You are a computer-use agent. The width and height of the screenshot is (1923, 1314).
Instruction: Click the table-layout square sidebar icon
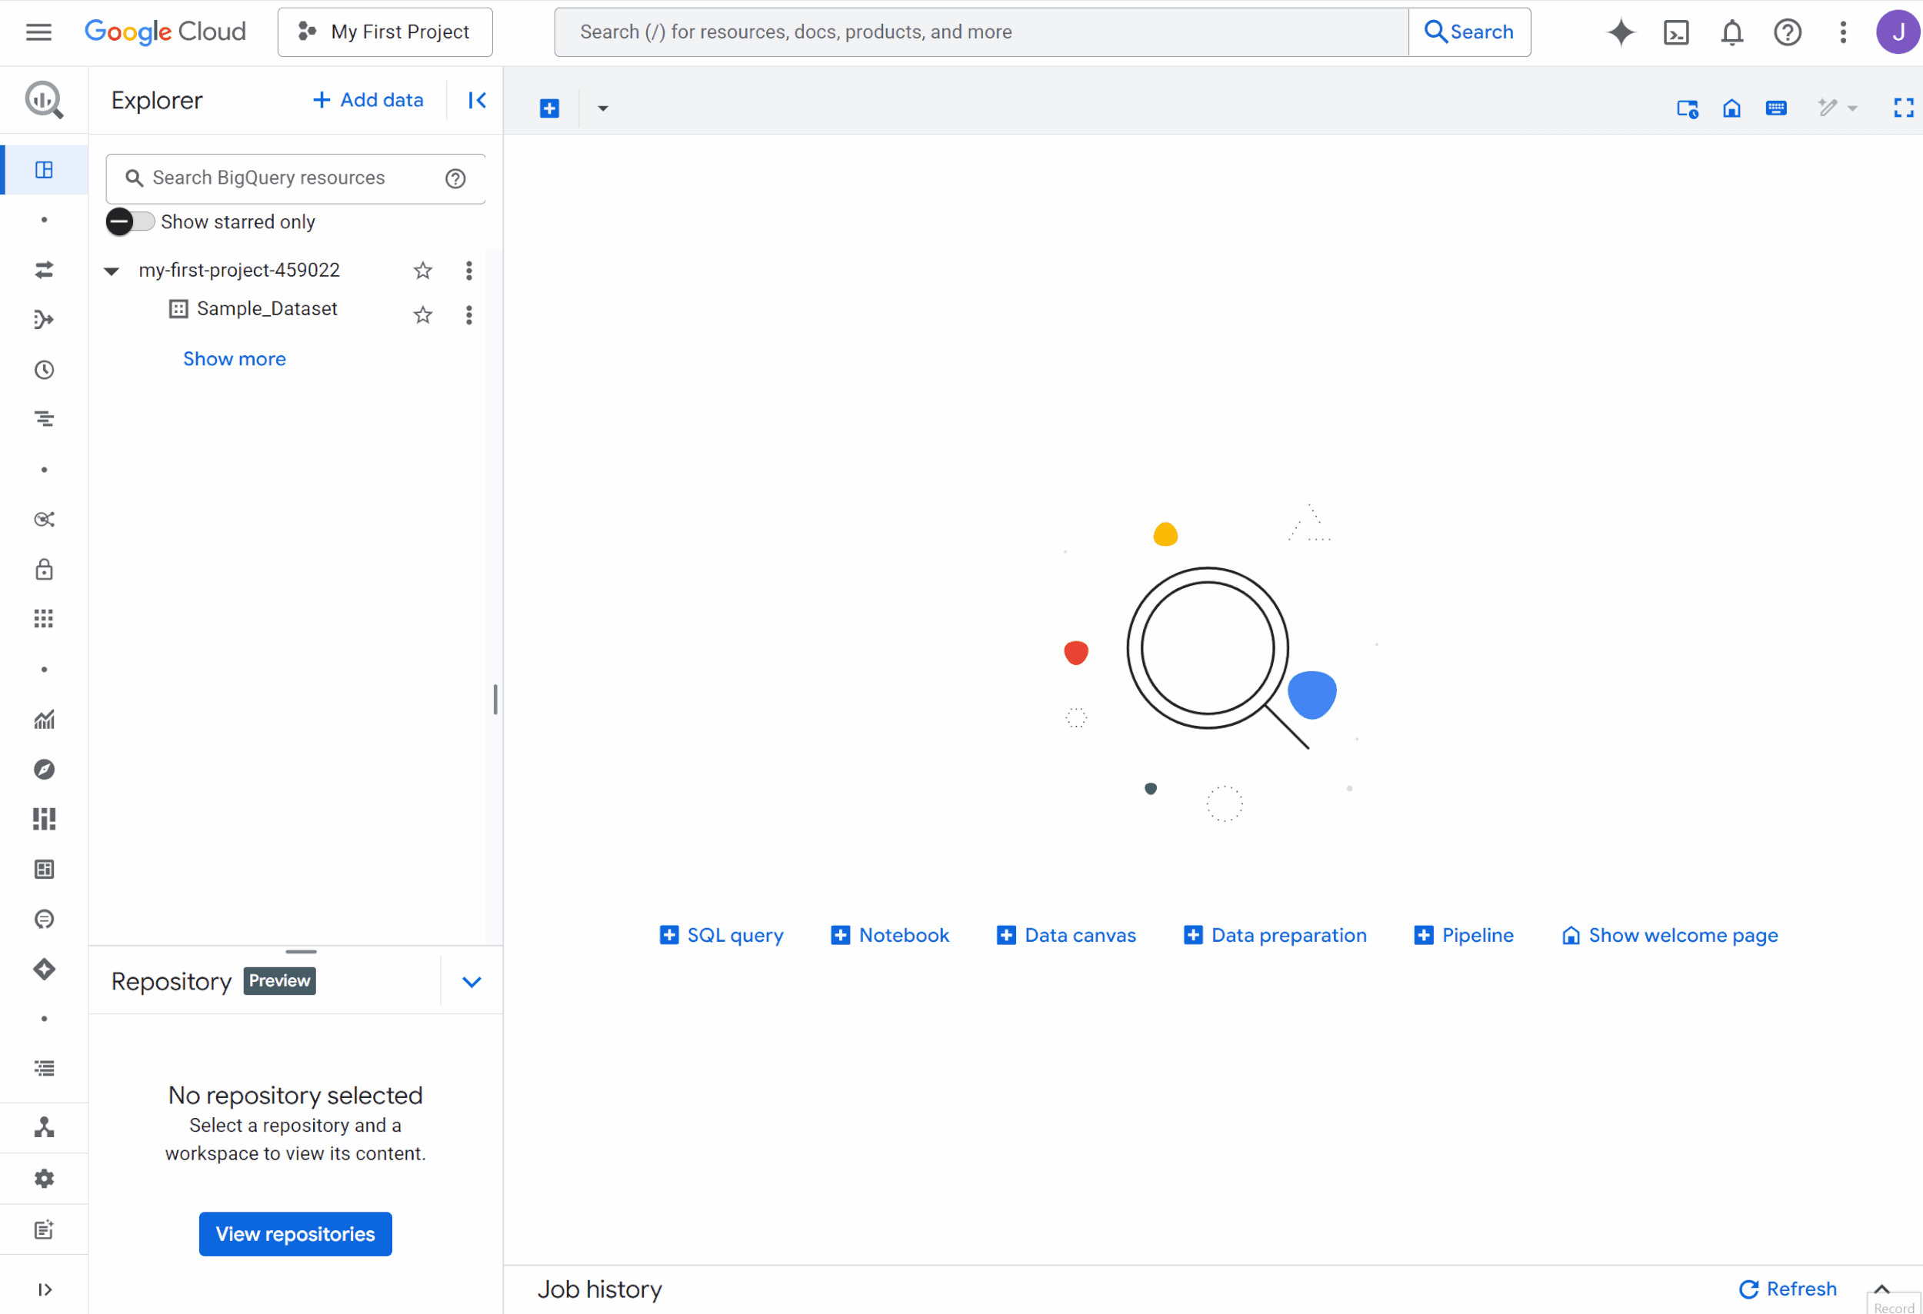pos(44,869)
